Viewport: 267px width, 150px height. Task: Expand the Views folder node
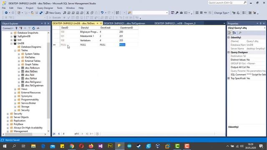tap(15, 89)
